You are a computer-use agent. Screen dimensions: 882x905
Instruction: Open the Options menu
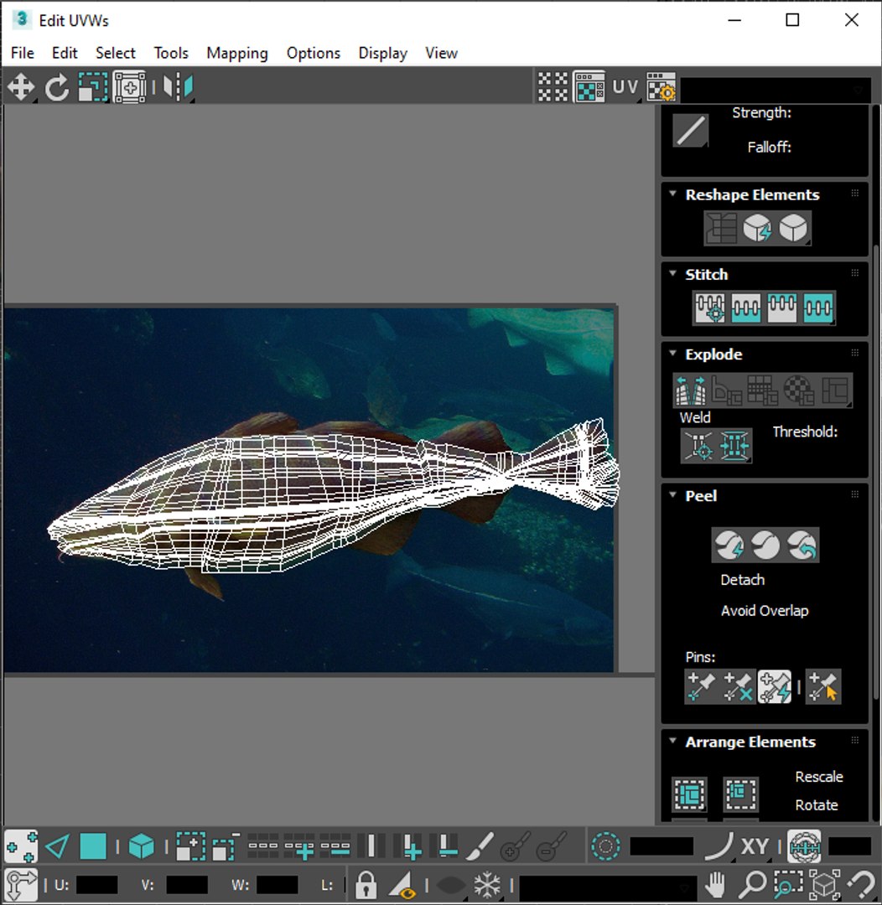coord(314,53)
